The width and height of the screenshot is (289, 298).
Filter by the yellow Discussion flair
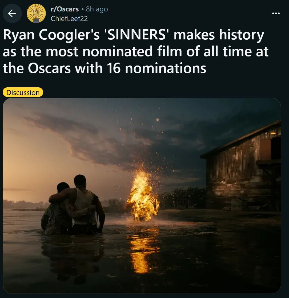[x=23, y=92]
